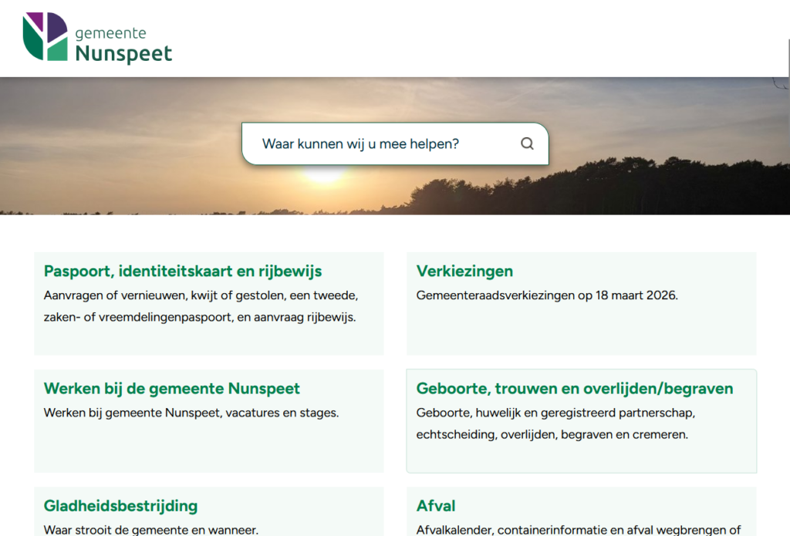Viewport: 790px width, 536px height.
Task: Open the 'Afval' heading link
Action: (436, 506)
